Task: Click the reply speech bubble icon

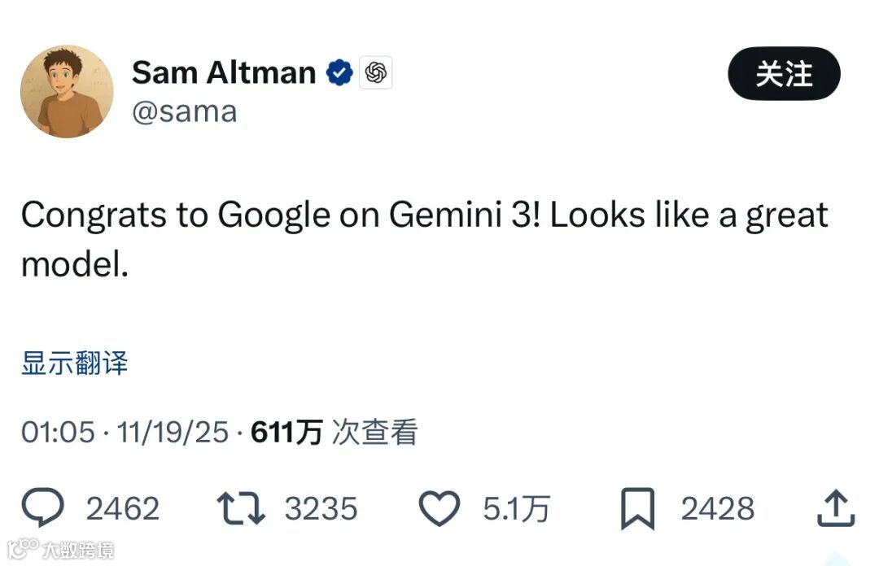Action: coord(42,509)
